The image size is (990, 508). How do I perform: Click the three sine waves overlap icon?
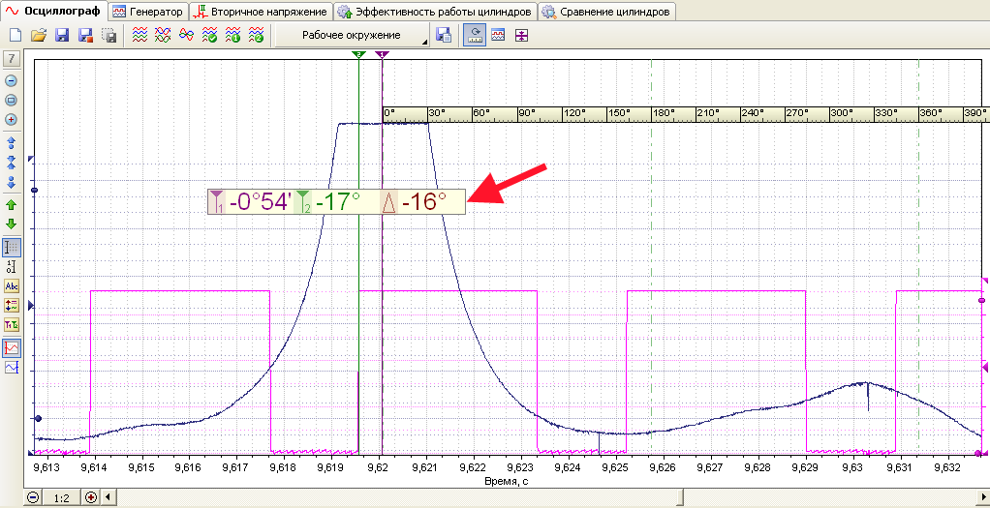[186, 36]
